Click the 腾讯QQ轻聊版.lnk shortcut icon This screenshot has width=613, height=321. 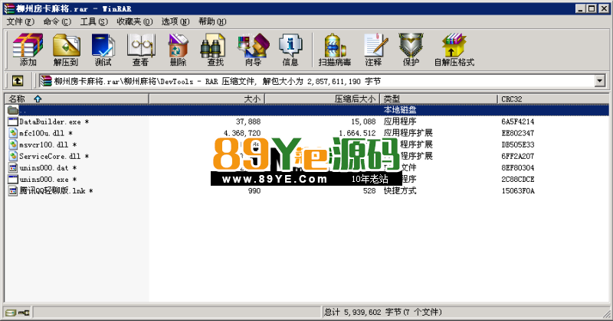[13, 191]
